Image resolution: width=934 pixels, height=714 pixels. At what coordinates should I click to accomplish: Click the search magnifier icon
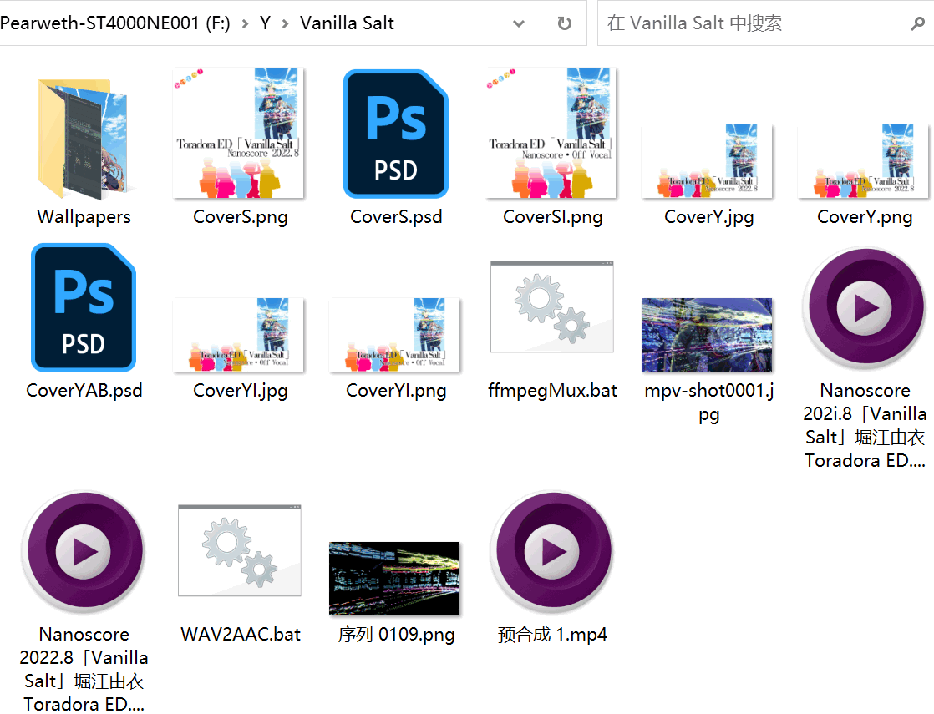tap(916, 23)
